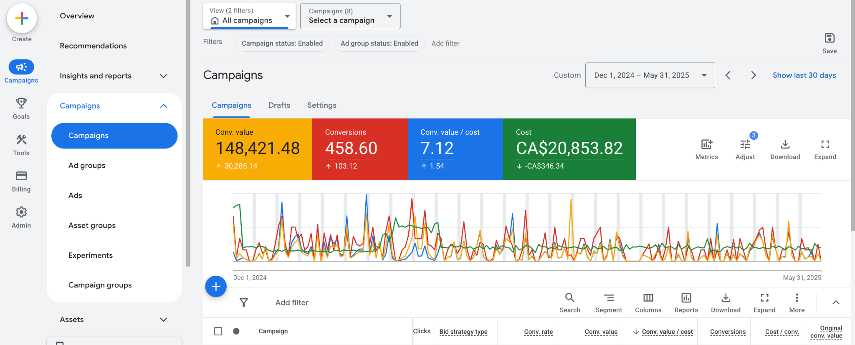Screen dimensions: 855x345
Task: Click the Save view icon
Action: click(829, 38)
